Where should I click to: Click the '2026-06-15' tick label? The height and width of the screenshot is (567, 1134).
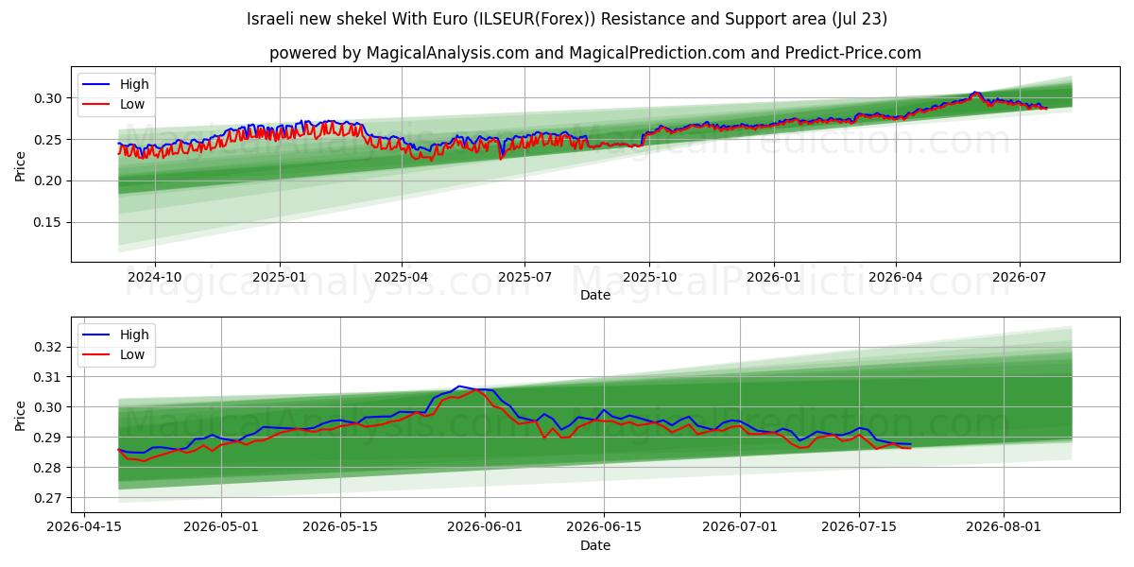tap(604, 527)
